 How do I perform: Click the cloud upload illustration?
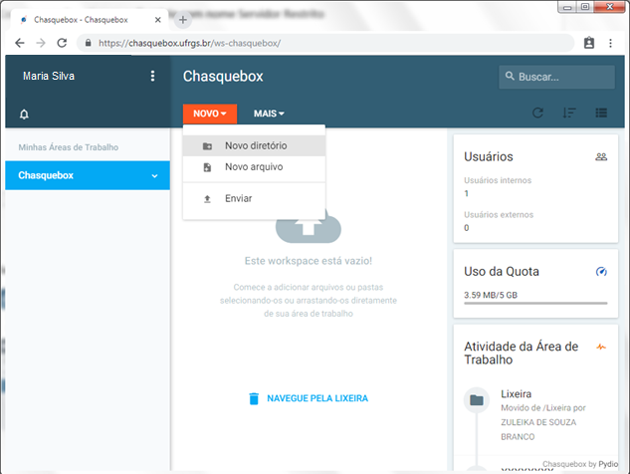click(309, 226)
